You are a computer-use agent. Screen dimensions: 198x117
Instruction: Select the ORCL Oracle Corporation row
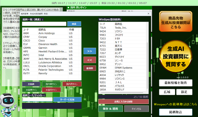(52, 66)
